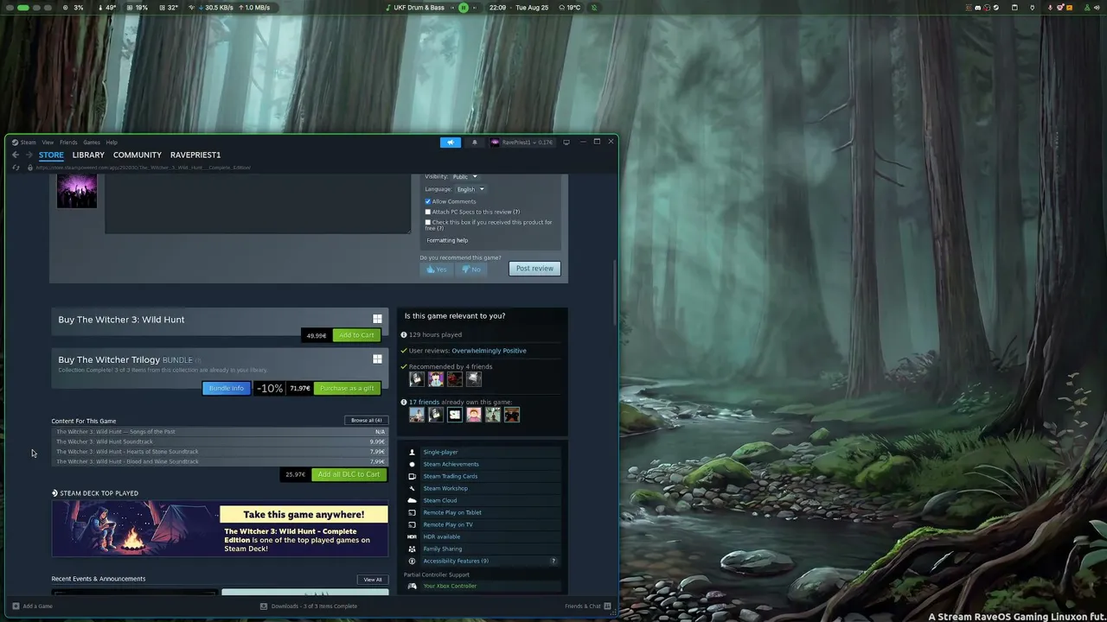Image resolution: width=1107 pixels, height=622 pixels.
Task: Click the Post review button
Action: tap(534, 269)
